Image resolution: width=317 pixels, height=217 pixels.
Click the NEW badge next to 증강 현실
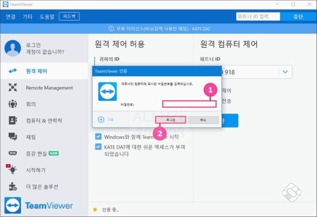(x=54, y=153)
